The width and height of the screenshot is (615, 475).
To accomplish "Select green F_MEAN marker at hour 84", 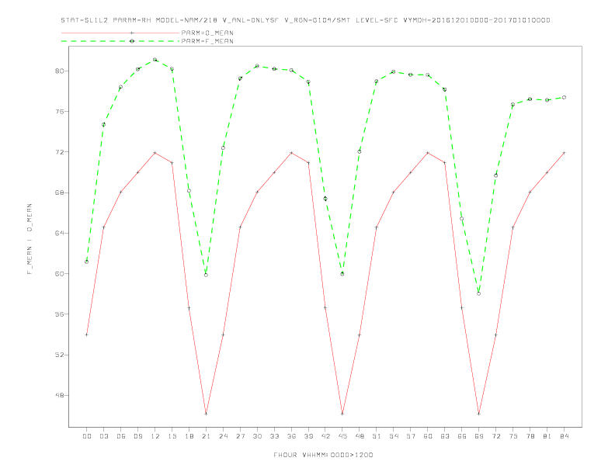I will [x=564, y=97].
